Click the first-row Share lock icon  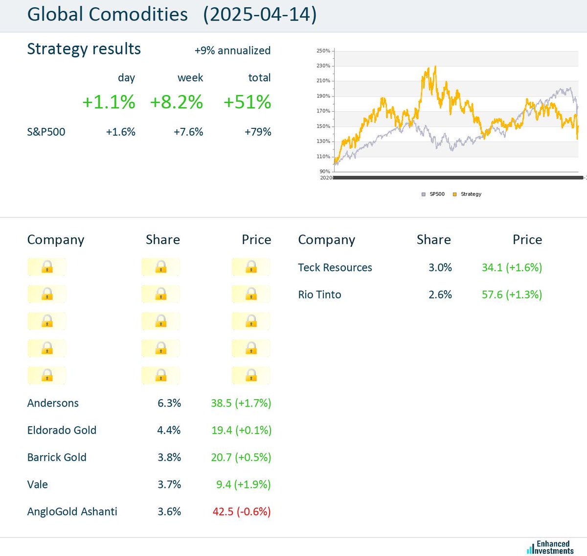coord(161,267)
